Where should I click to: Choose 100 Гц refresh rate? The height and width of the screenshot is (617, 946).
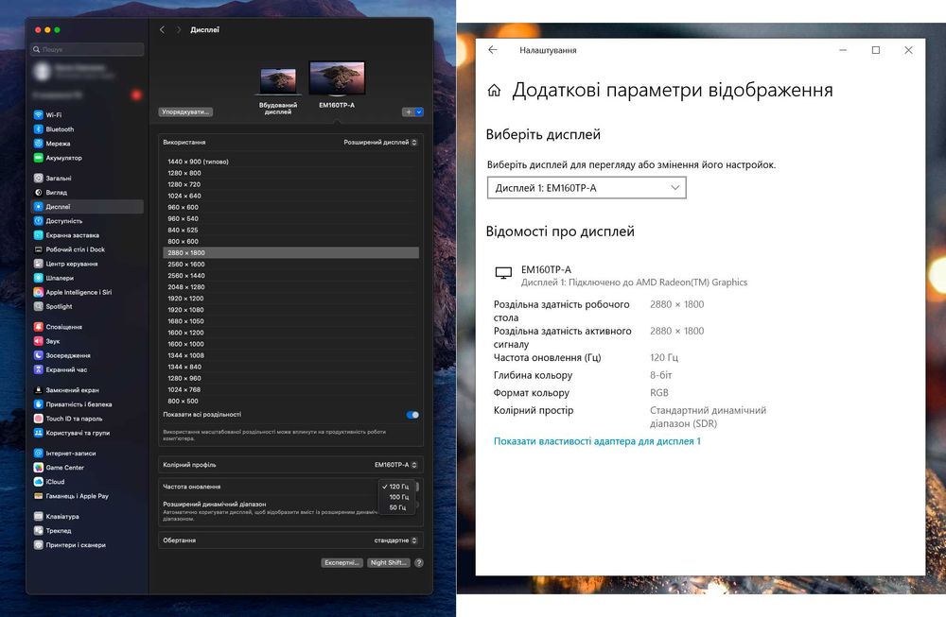(395, 497)
